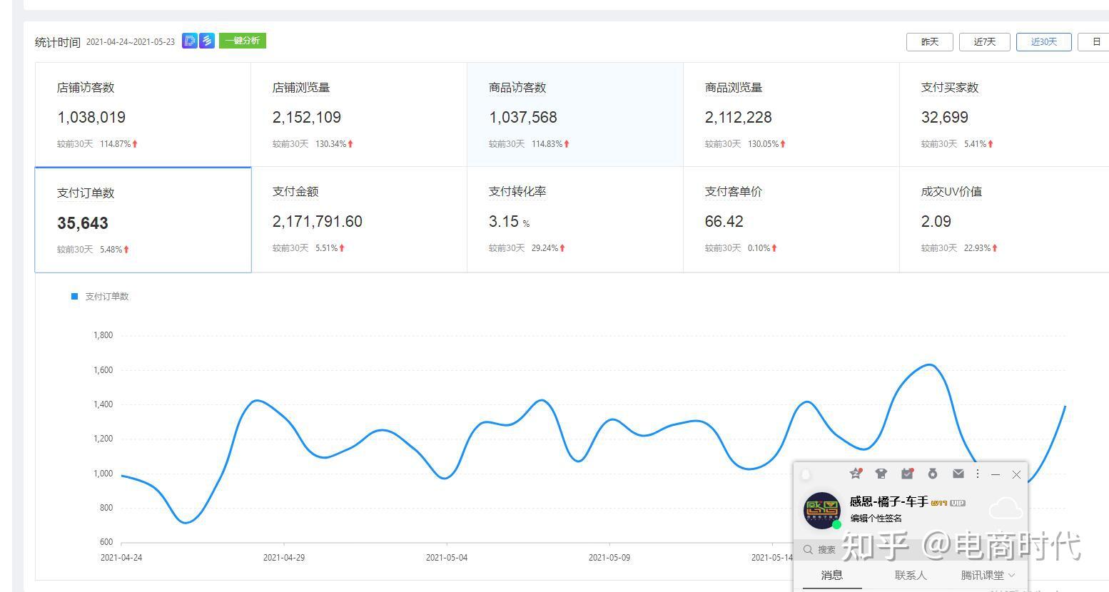Open the QQ star level icon
Viewport: 1109px width, 592px height.
(x=855, y=474)
